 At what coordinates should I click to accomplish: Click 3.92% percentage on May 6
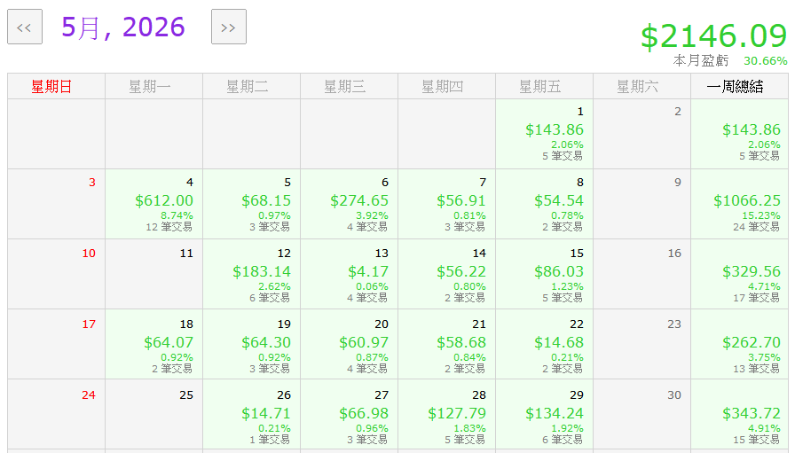[x=372, y=215]
